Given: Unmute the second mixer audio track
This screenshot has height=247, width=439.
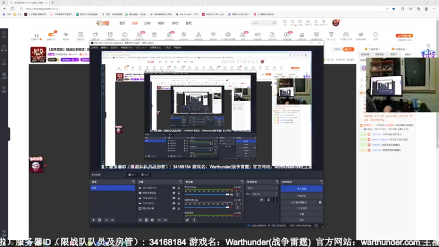Looking at the screenshot, I should [232, 207].
